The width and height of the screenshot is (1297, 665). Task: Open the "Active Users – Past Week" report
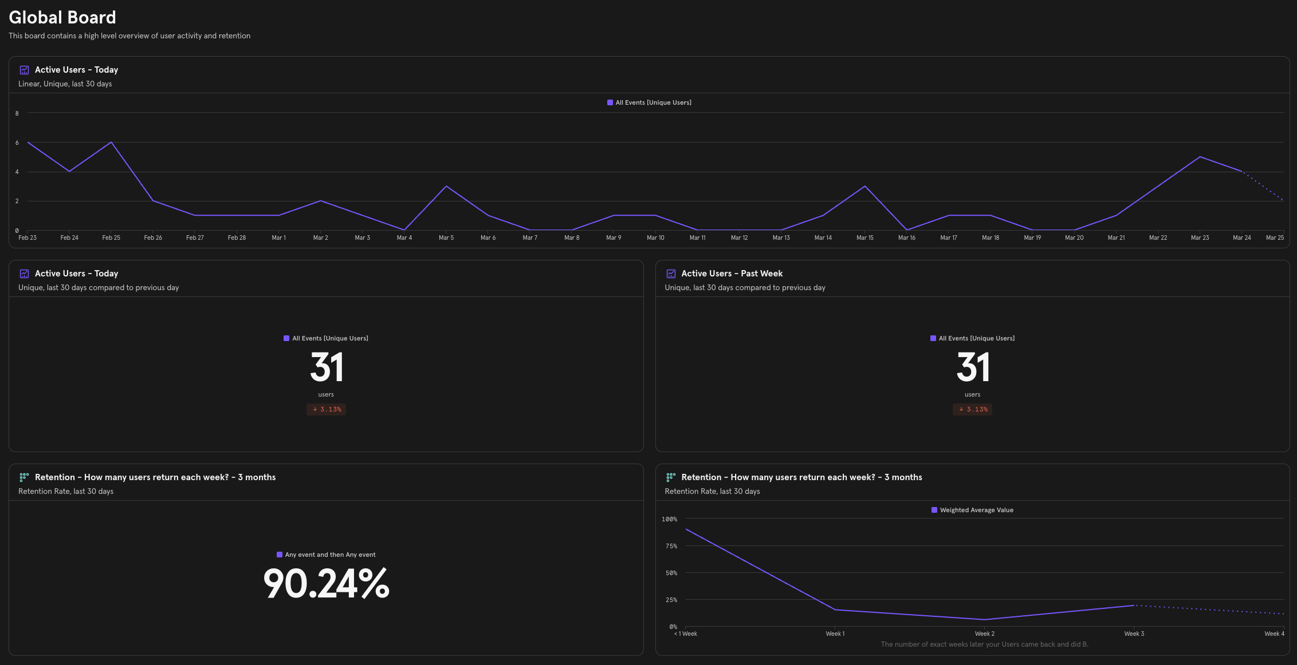732,274
